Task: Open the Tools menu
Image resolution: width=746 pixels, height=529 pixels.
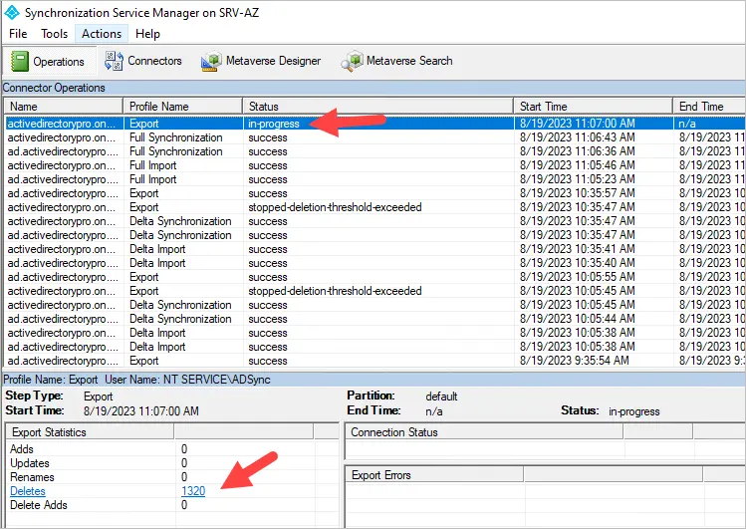Action: tap(54, 34)
